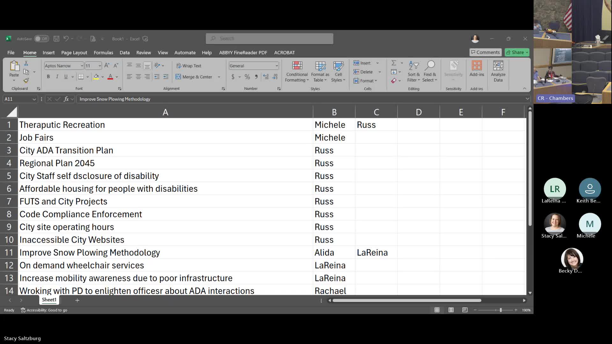
Task: Open Conditional Formatting menu
Action: 297,72
